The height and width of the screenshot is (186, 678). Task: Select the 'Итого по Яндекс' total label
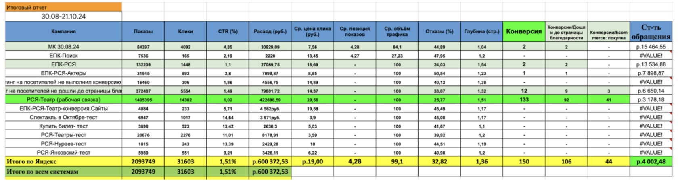[x=63, y=161]
